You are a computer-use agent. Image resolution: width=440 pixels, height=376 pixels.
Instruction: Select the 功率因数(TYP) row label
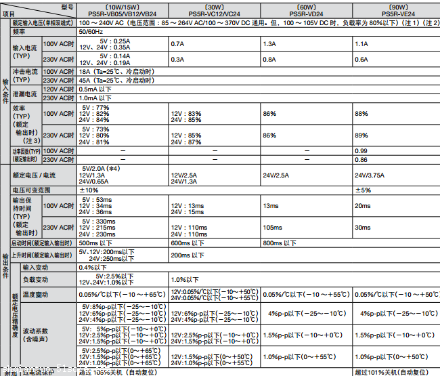tap(26, 155)
